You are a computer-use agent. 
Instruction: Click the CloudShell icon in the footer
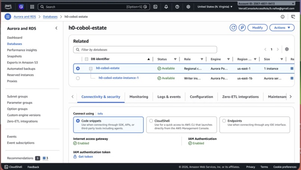(6, 167)
